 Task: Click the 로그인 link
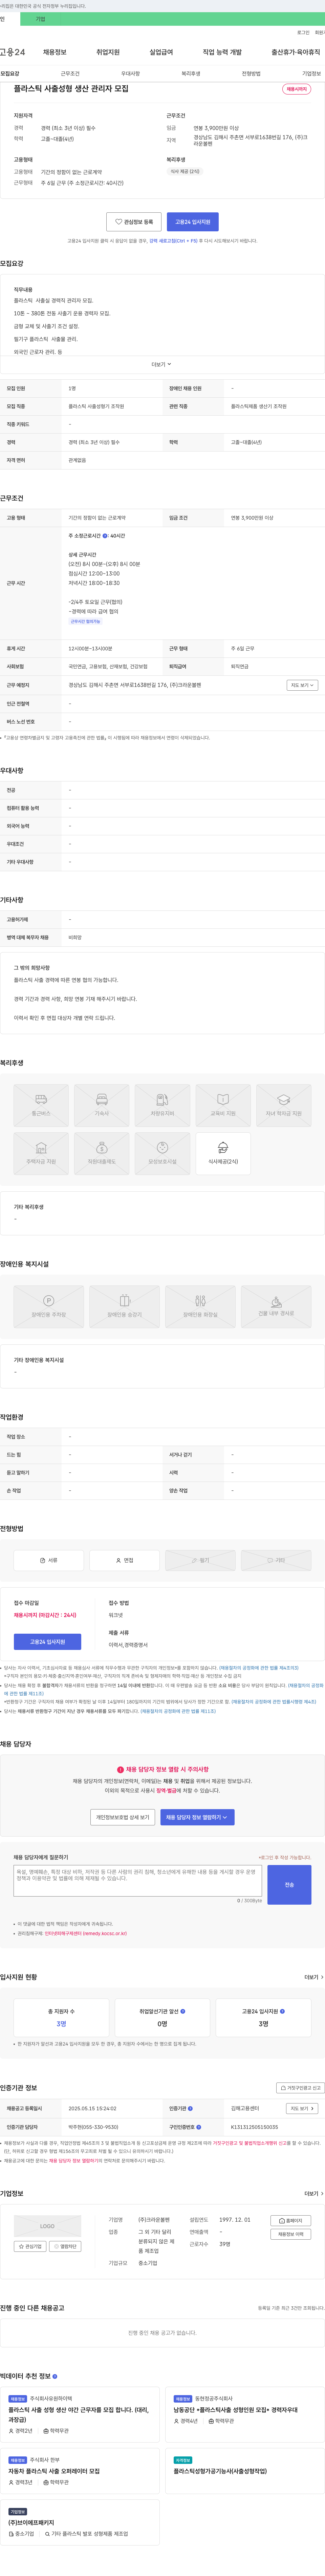tap(303, 32)
